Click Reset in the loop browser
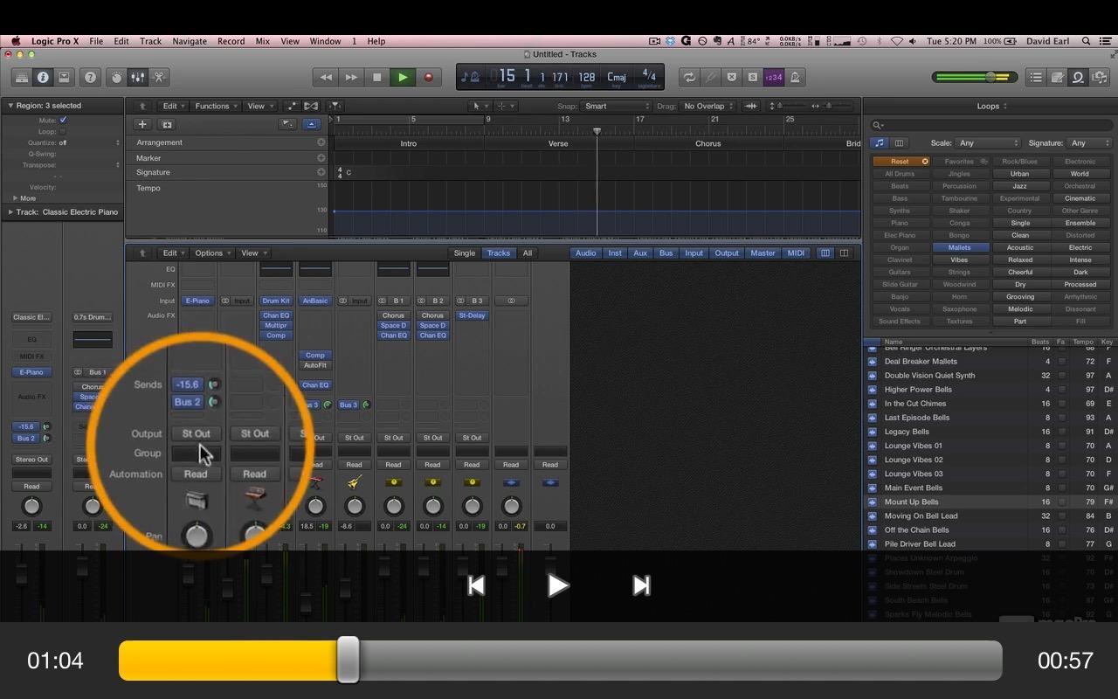Image resolution: width=1118 pixels, height=699 pixels. pyautogui.click(x=901, y=162)
